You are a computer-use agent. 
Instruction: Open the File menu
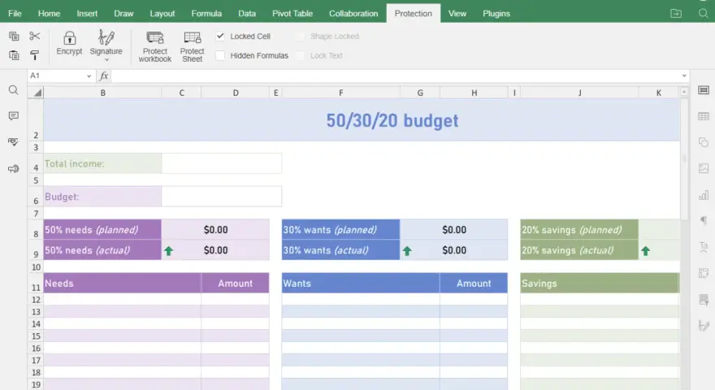click(x=15, y=13)
